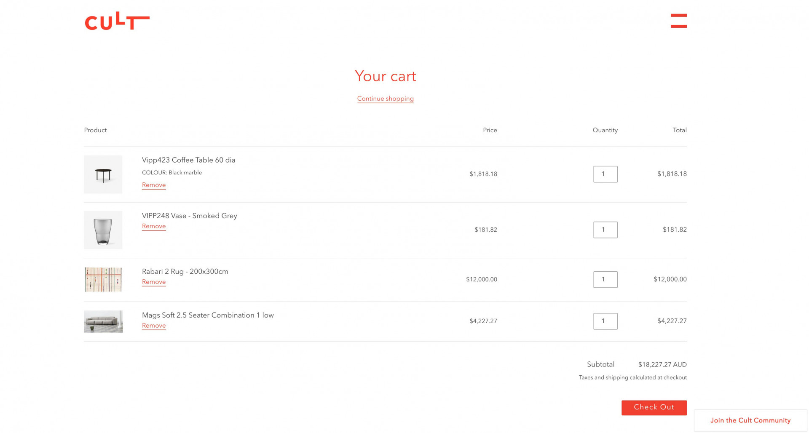
Task: Open the Mags Soft sofa thumbnail
Action: [x=103, y=321]
